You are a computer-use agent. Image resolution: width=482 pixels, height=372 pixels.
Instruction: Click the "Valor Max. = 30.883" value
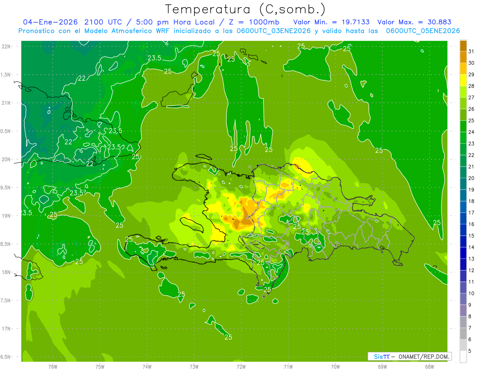(415, 22)
